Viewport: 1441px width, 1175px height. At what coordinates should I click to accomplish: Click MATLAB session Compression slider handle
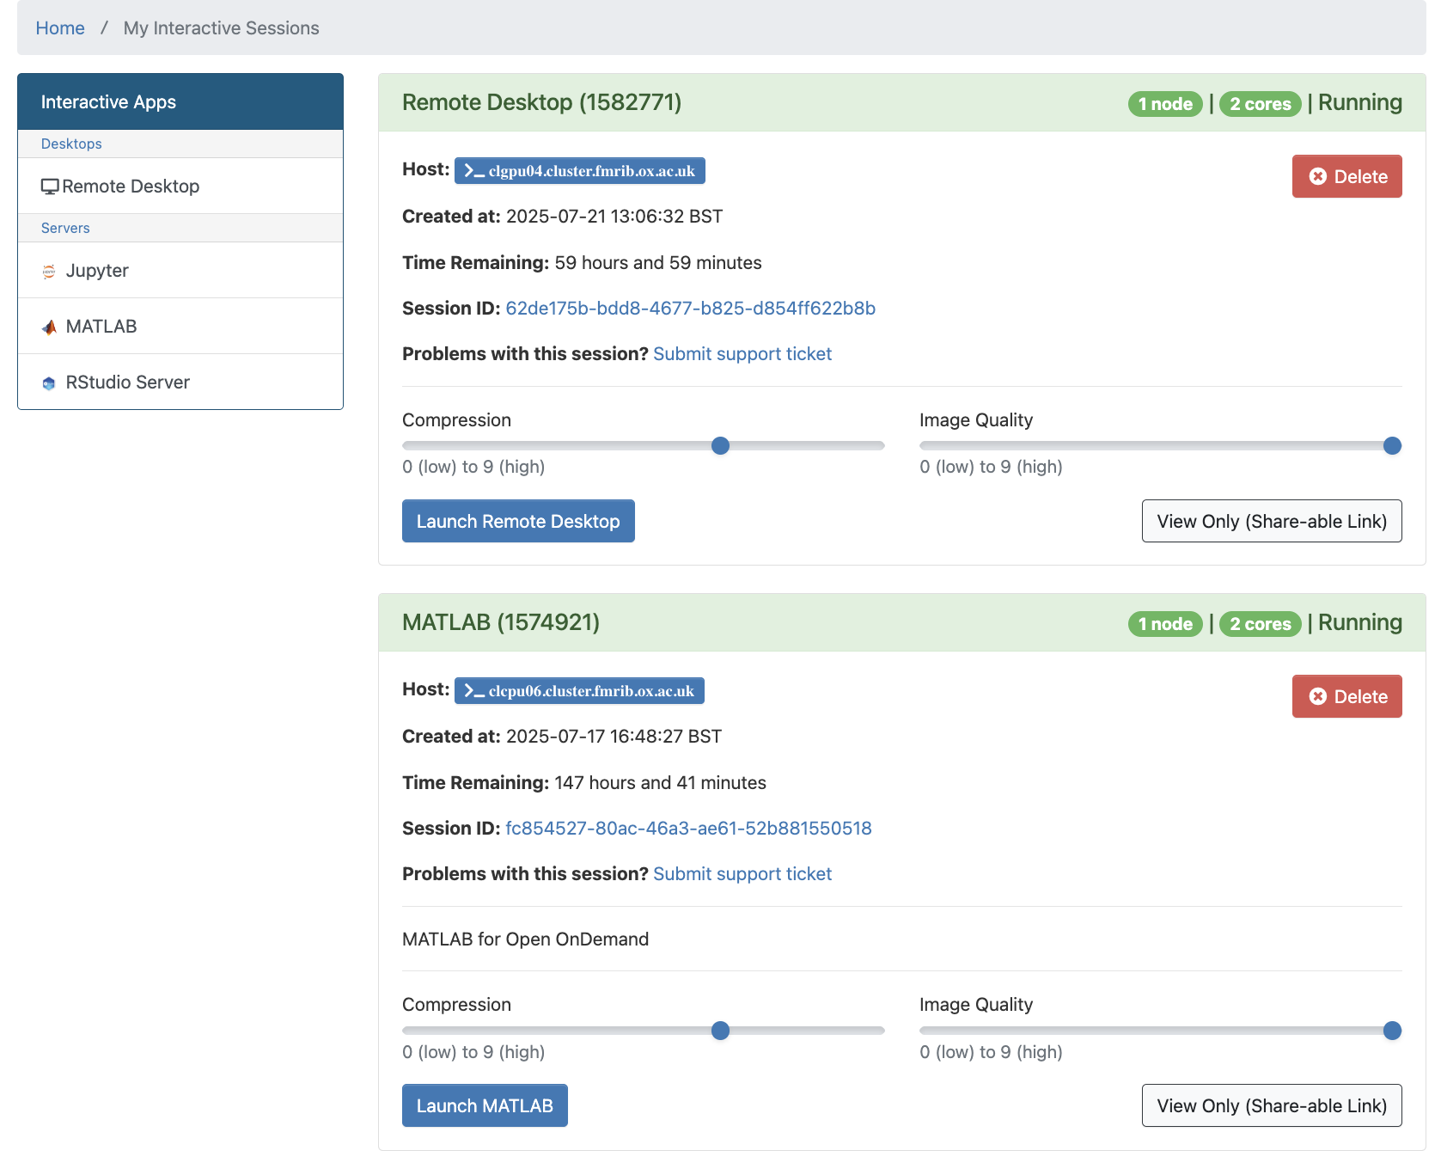[x=721, y=1031]
